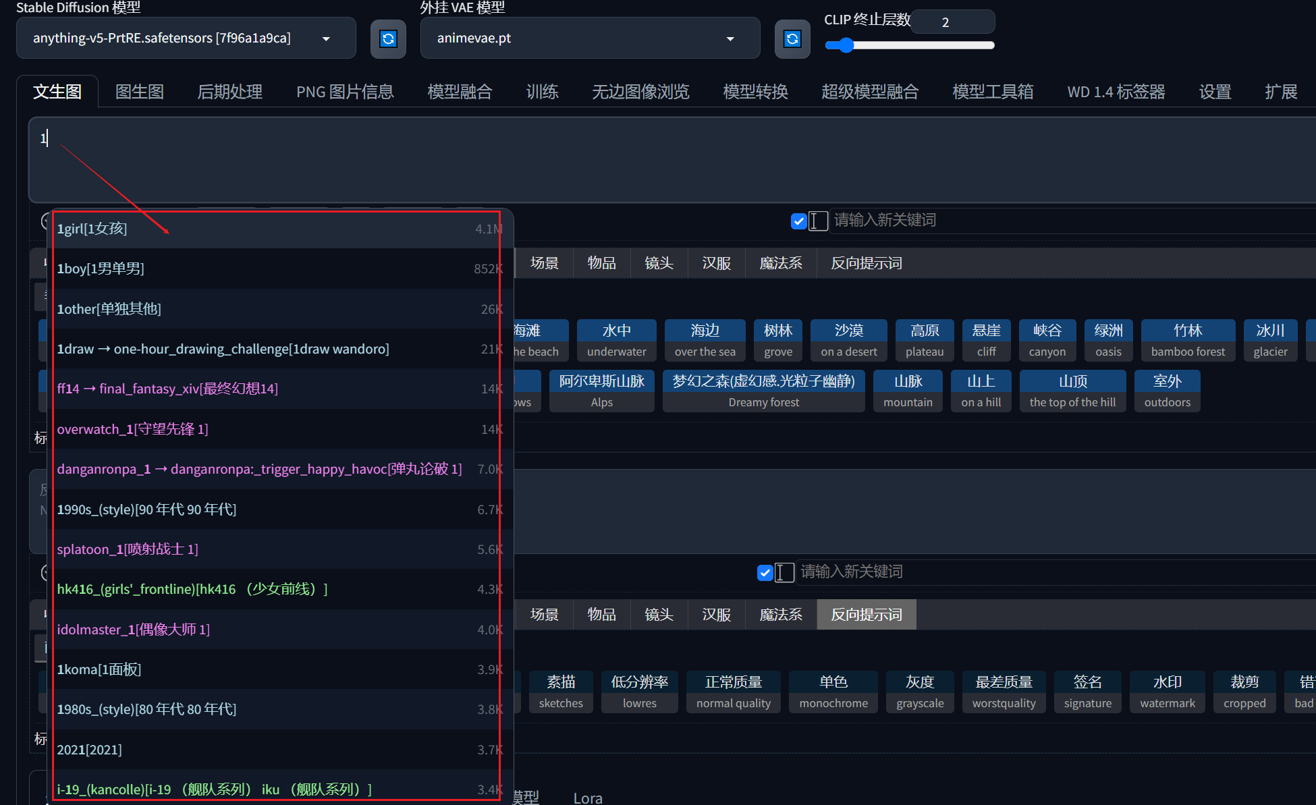Select the 1990s_(style) suggestion
Image resolution: width=1316 pixels, height=805 pixels.
tap(280, 509)
